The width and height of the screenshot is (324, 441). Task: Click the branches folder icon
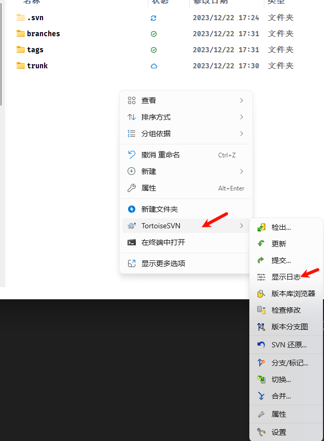21,34
